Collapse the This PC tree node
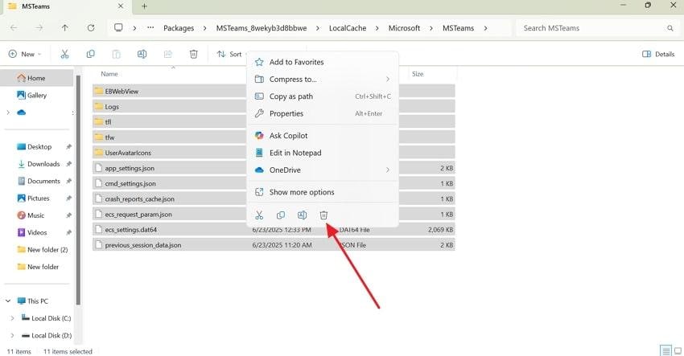Image resolution: width=684 pixels, height=356 pixels. (8, 301)
